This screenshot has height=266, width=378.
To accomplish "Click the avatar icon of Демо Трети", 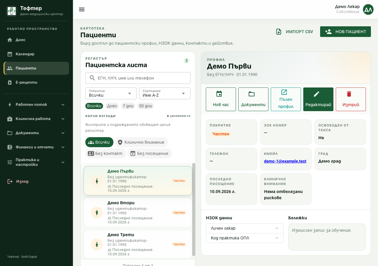I will [x=97, y=244].
